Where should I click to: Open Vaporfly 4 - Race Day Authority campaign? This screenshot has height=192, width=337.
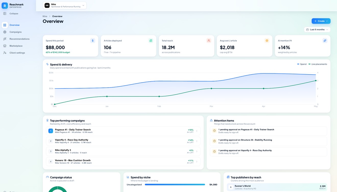(x=123, y=141)
